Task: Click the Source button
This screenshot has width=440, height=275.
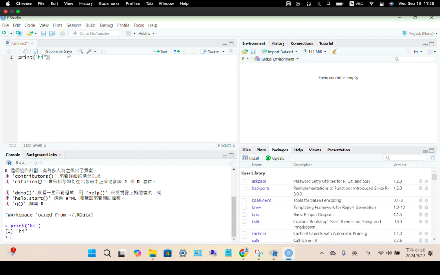Action: (x=210, y=52)
